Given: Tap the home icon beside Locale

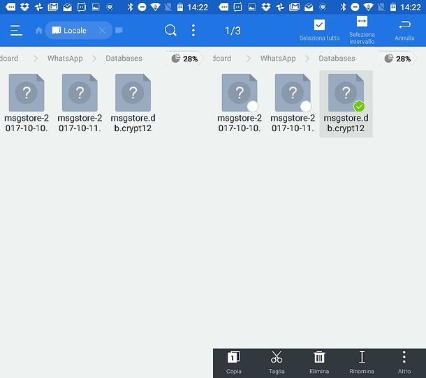Looking at the screenshot, I should 39,31.
